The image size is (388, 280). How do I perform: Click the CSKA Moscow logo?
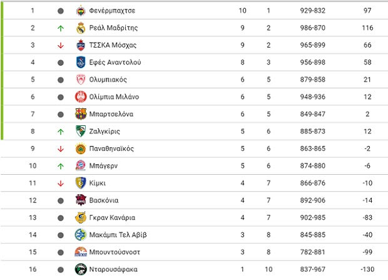81,45
